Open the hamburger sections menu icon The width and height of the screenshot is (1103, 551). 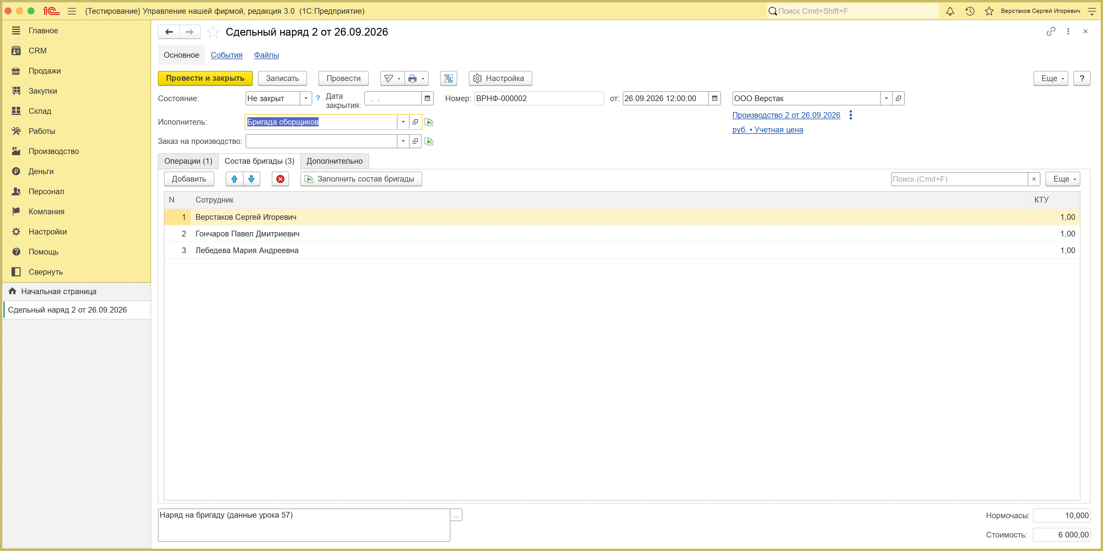pyautogui.click(x=72, y=11)
